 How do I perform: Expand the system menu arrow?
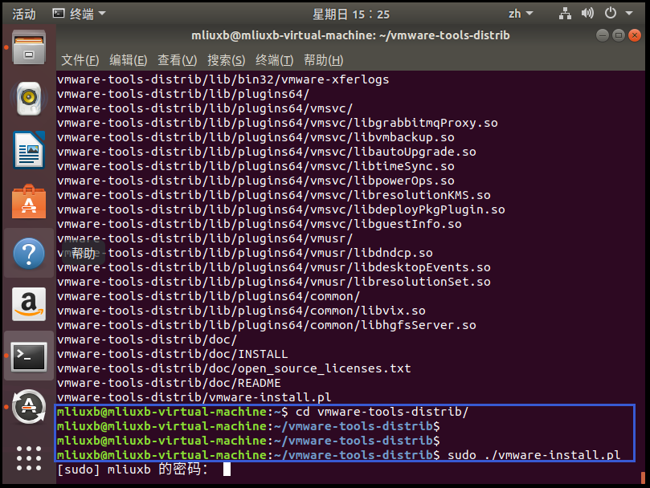click(x=629, y=14)
